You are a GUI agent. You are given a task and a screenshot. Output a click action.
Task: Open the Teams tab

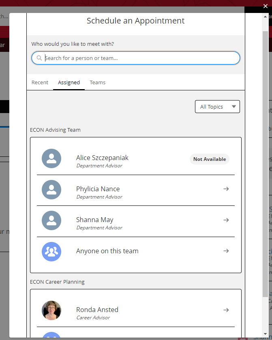coord(98,82)
